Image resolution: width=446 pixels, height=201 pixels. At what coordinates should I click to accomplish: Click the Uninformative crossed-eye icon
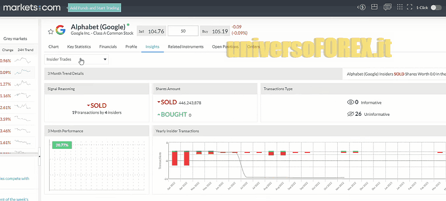[351, 114]
